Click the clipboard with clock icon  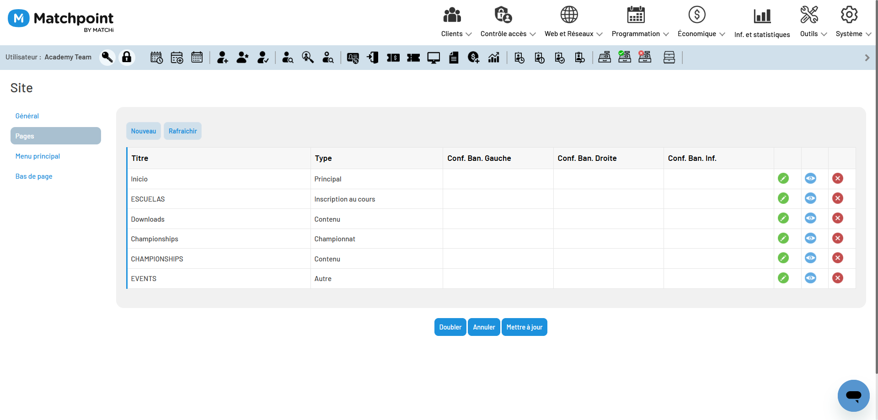point(519,58)
